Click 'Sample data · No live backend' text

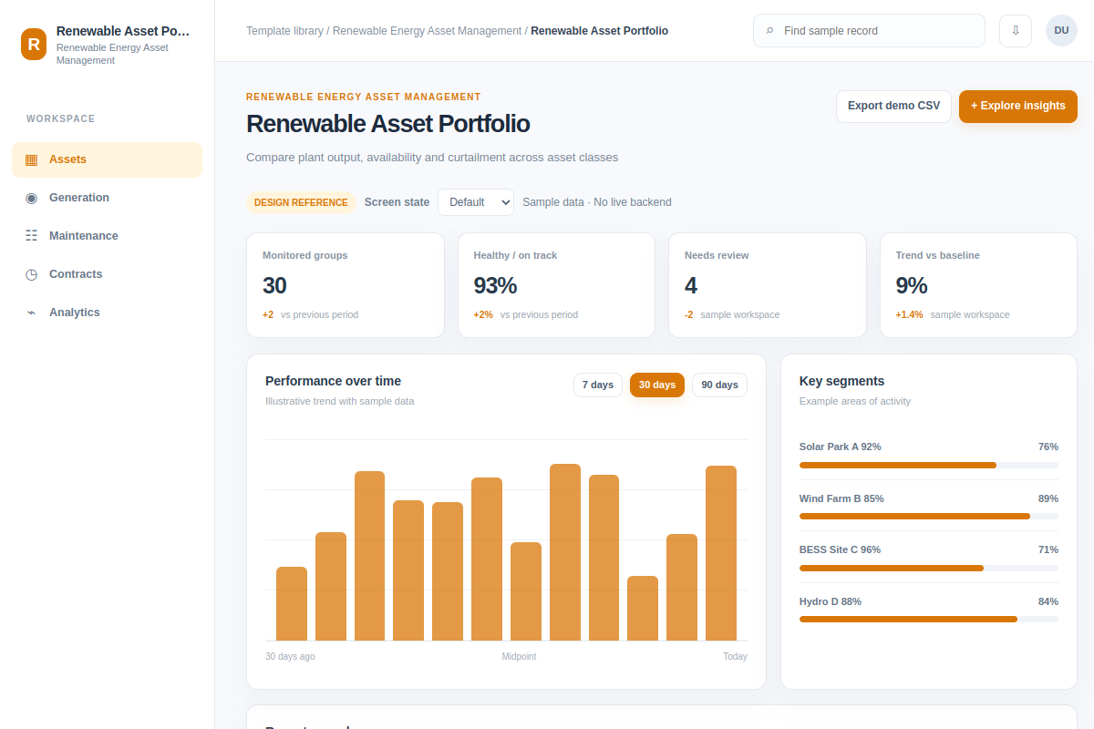[597, 202]
